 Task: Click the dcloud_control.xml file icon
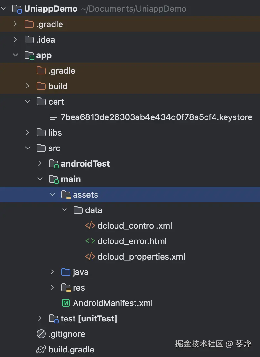tap(90, 226)
